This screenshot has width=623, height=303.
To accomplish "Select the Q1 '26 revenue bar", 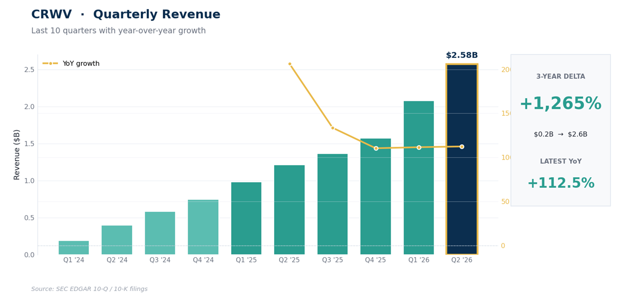I will (419, 178).
